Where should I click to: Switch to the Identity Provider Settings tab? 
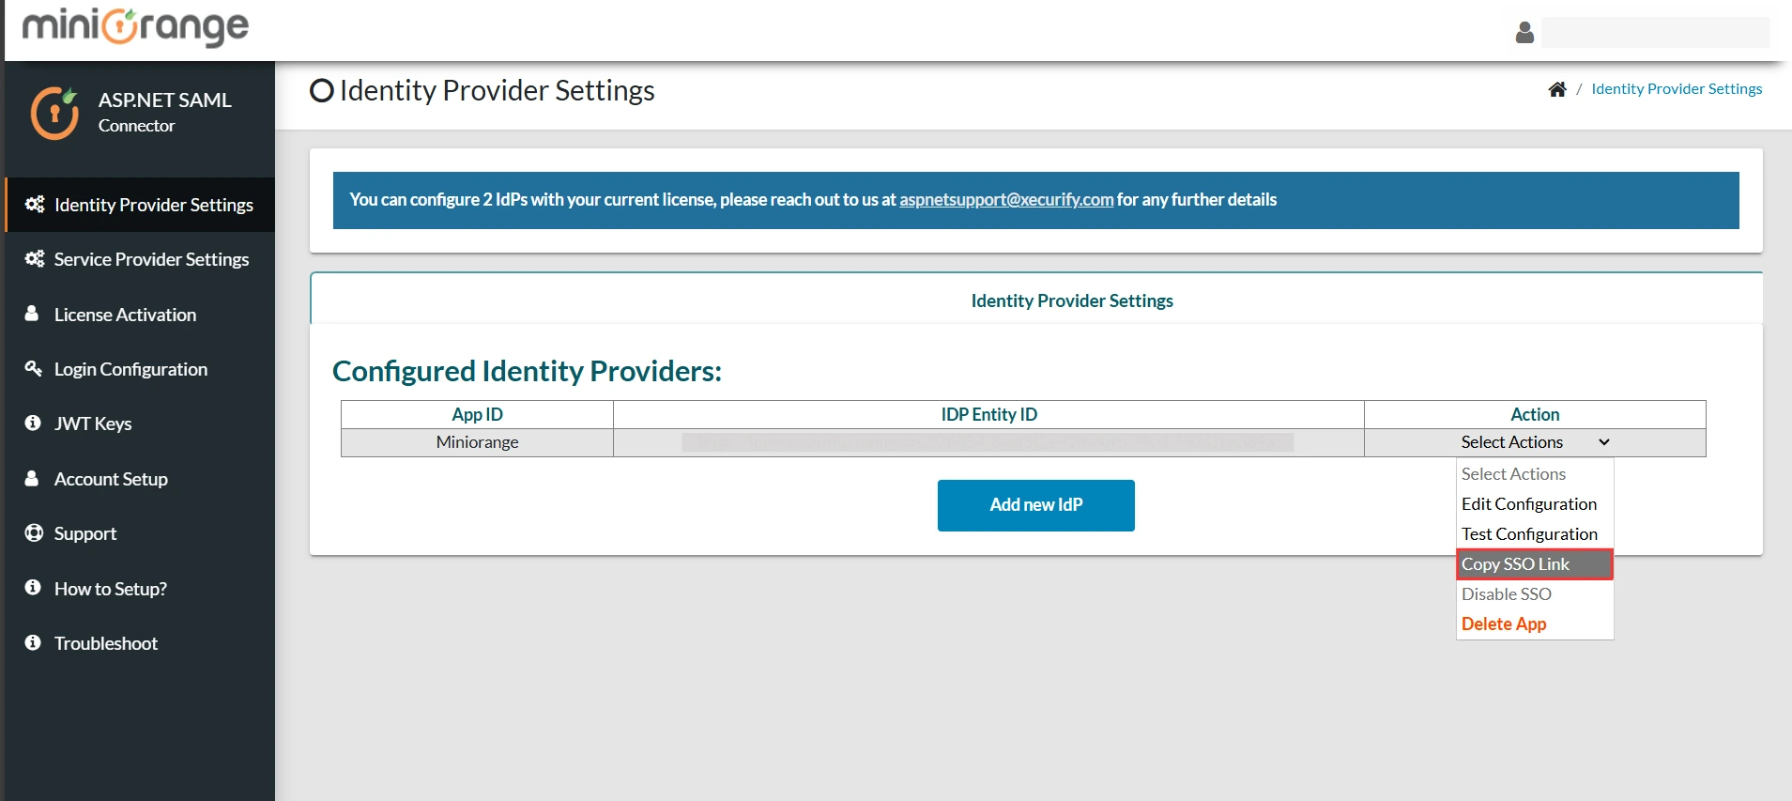pyautogui.click(x=1071, y=300)
